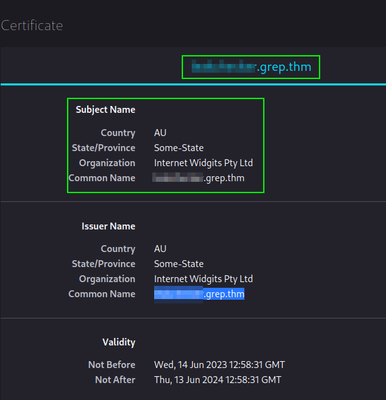This screenshot has height=400, width=386.
Task: Click the 'Not Before' label
Action: pos(112,364)
